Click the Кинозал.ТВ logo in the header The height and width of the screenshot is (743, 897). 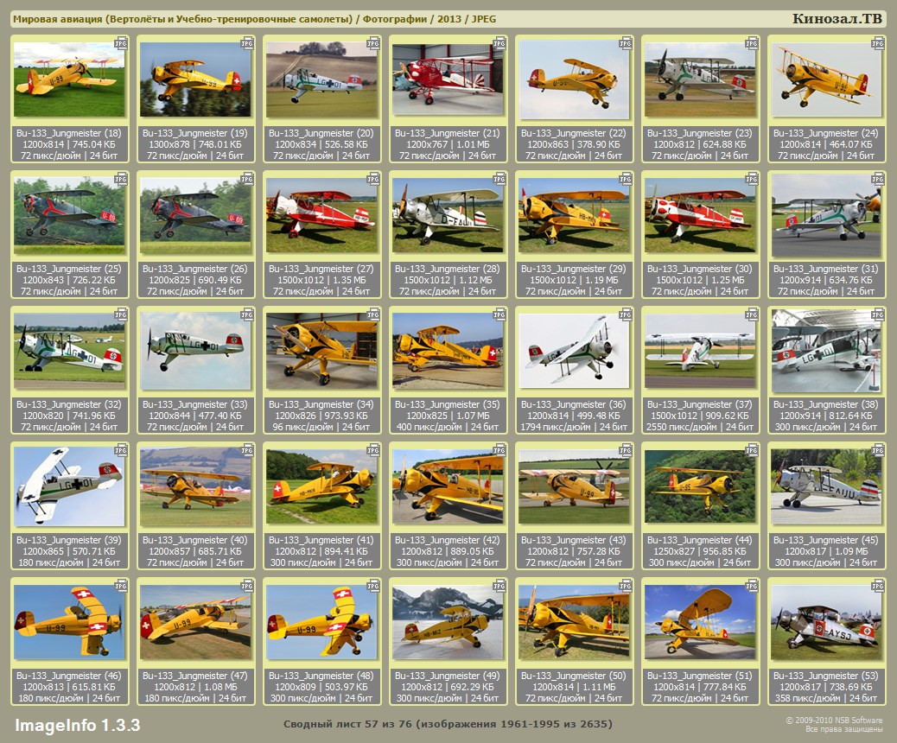pyautogui.click(x=837, y=19)
